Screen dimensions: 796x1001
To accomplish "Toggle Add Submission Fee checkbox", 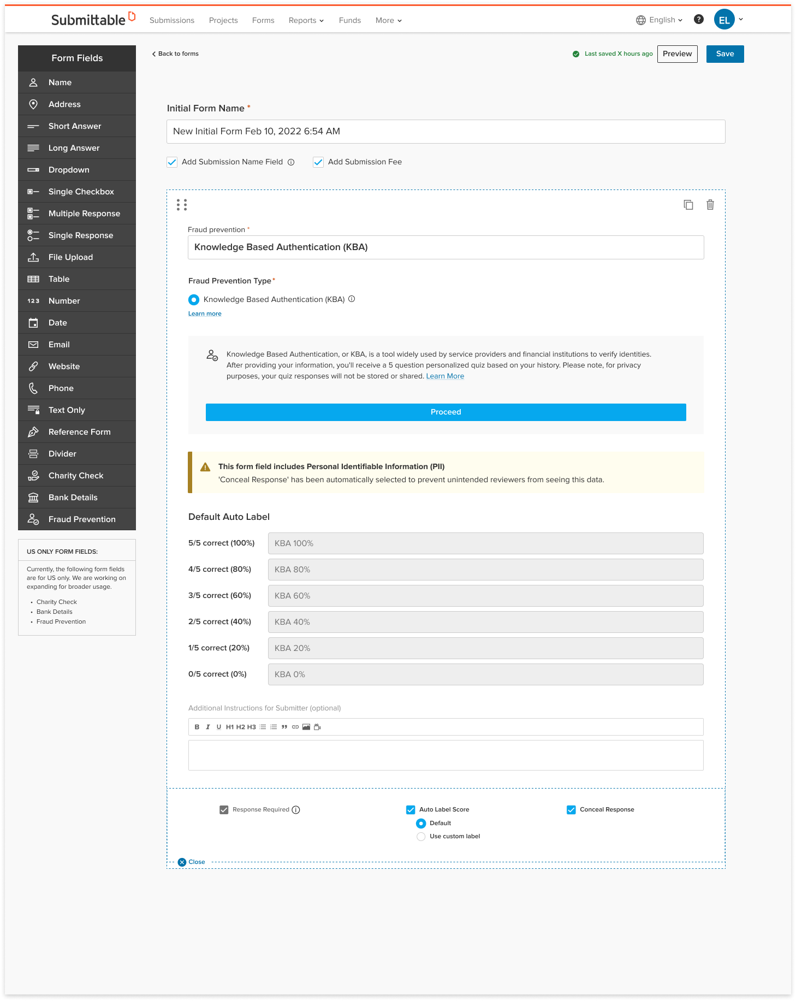I will pos(318,162).
